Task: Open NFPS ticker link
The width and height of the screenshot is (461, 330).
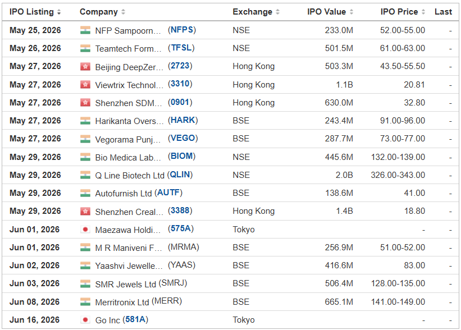Action: (182, 30)
